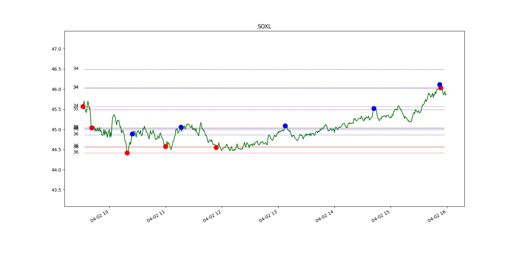Viewport: 516px width, 258px height.
Task: Select the 47.0 y-axis tick label
Action: (56, 49)
